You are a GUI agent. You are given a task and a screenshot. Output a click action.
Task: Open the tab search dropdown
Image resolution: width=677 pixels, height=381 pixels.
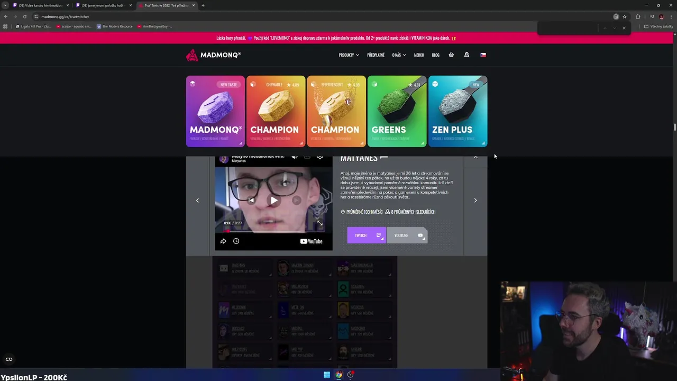pos(5,5)
